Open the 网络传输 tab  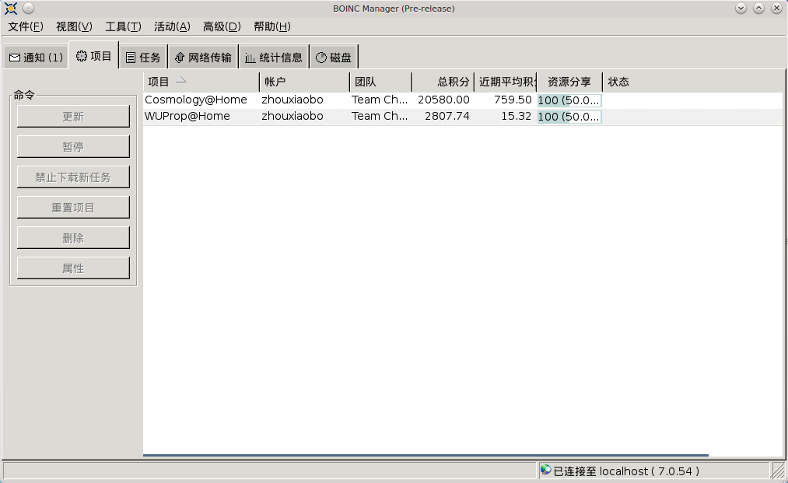pyautogui.click(x=203, y=58)
